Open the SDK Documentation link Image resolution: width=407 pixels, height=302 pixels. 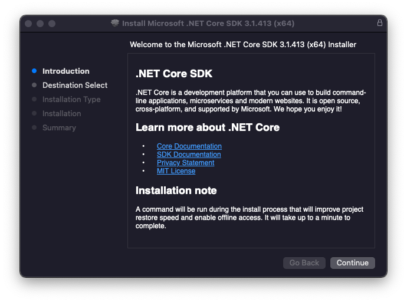[x=189, y=155]
